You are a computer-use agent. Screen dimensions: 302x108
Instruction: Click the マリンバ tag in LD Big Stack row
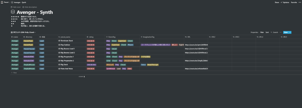[x=110, y=65]
